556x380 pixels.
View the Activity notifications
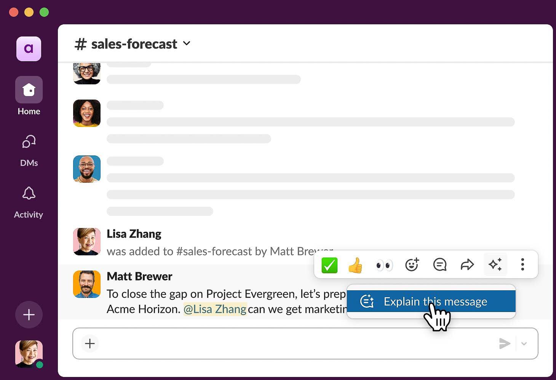[x=29, y=194]
